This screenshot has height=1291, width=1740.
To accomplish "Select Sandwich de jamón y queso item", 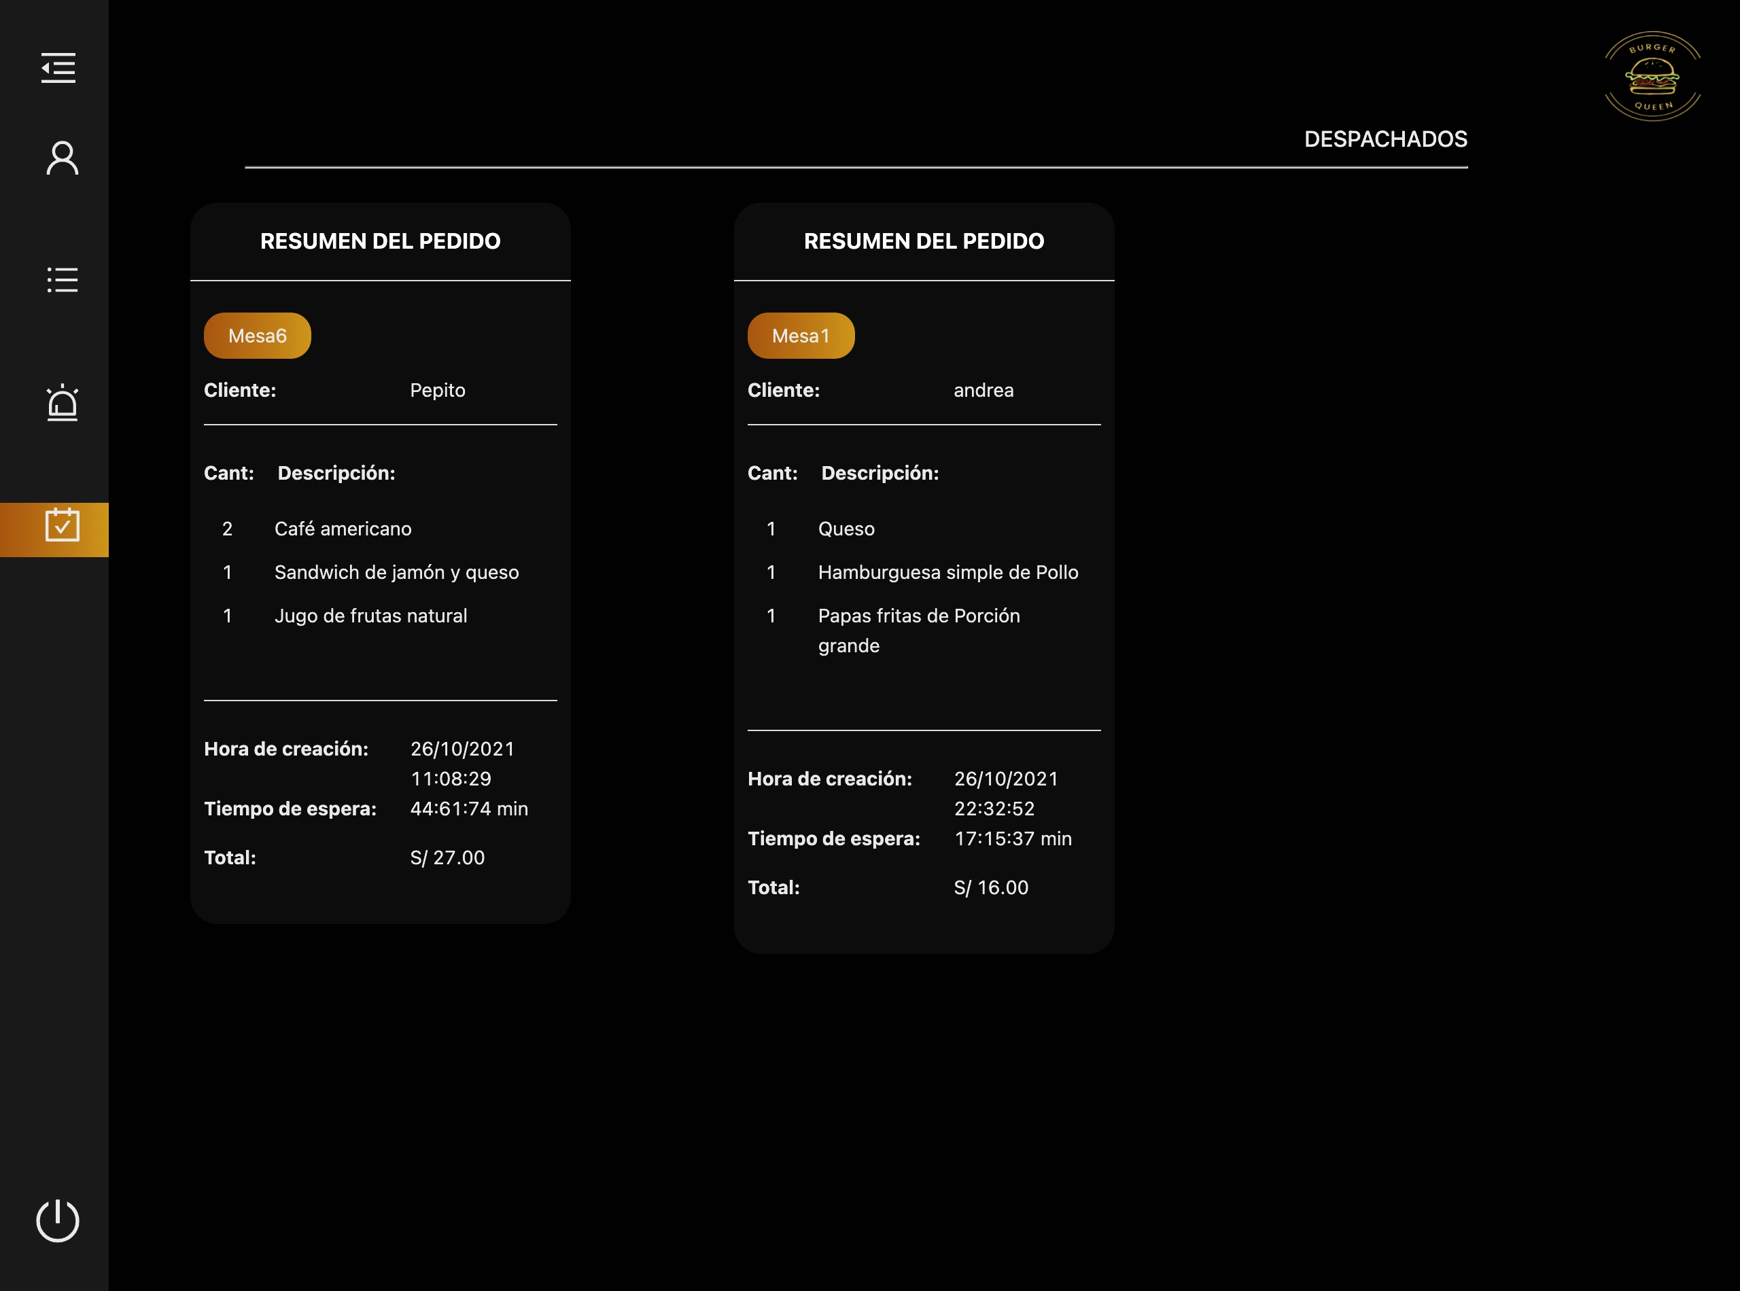I will point(396,573).
